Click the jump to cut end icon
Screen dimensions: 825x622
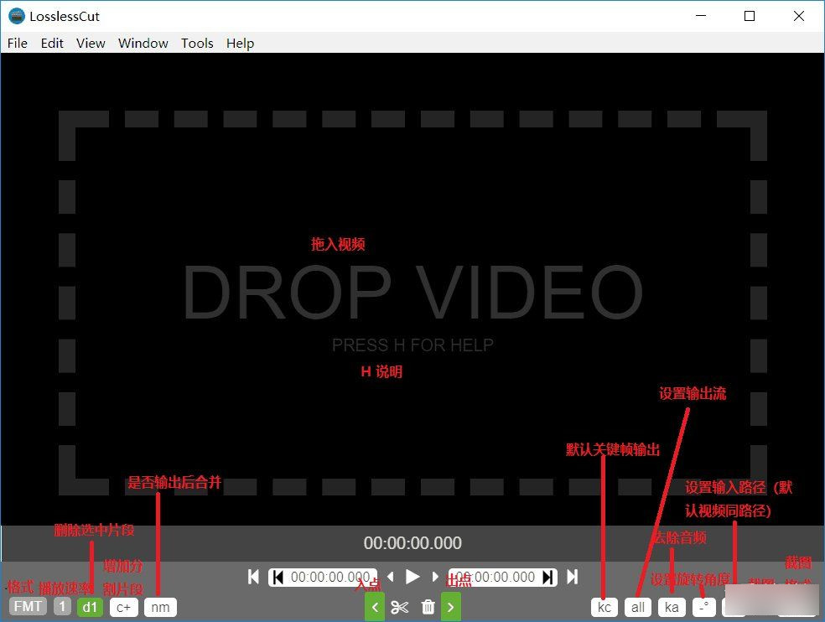547,578
